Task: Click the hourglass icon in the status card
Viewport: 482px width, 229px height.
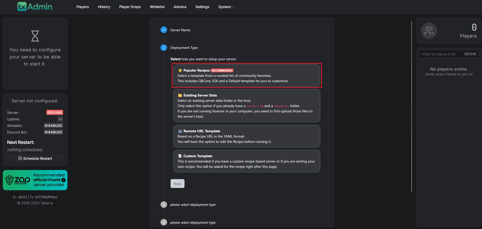Action: (35, 36)
